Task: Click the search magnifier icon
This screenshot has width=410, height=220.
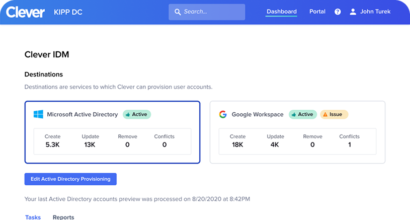Action: tap(178, 12)
